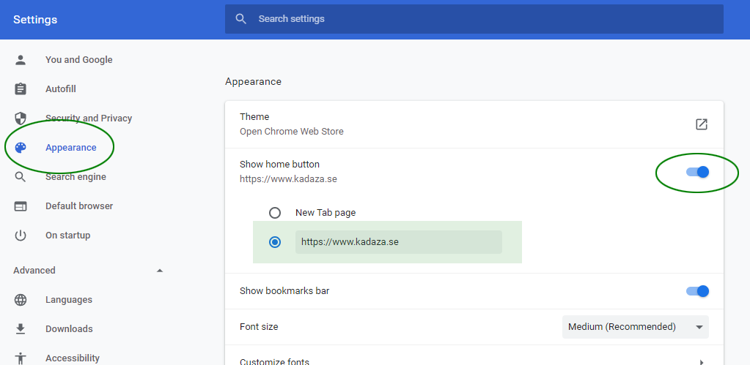This screenshot has height=365, width=750.
Task: Click the home page URL input field
Action: (398, 242)
